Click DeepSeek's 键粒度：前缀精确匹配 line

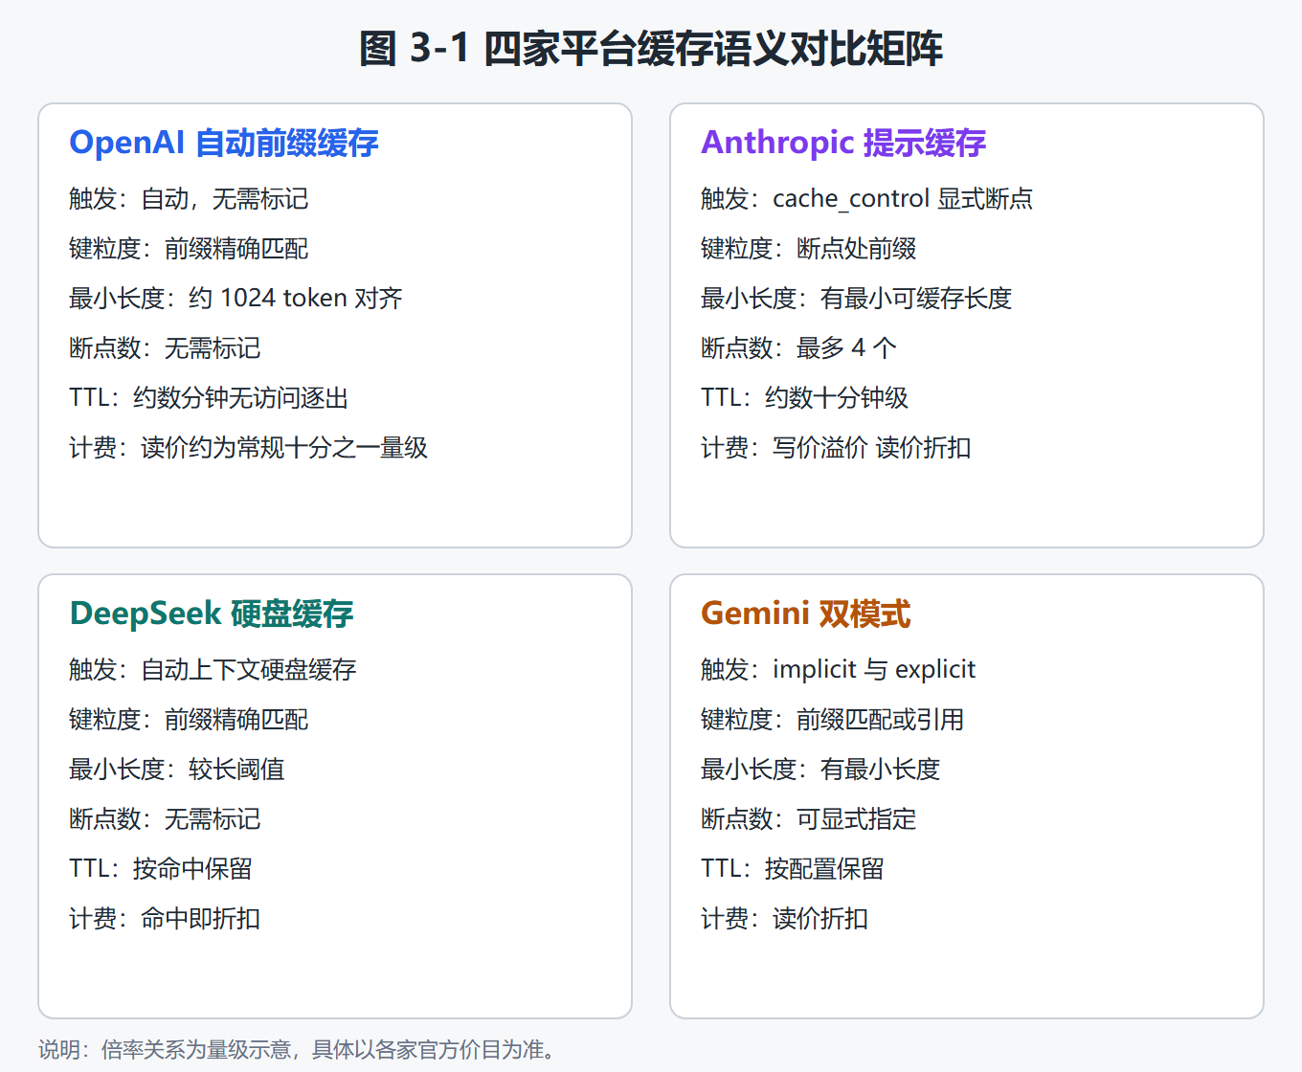click(189, 720)
